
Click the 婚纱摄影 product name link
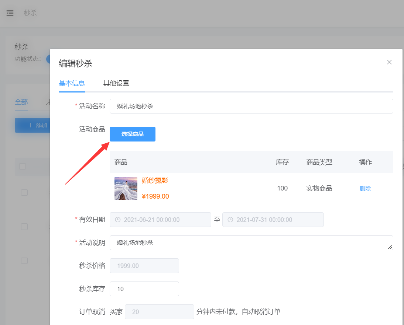[x=155, y=181]
